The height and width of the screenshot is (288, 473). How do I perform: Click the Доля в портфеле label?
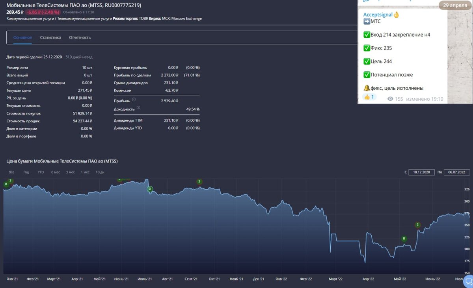21,136
